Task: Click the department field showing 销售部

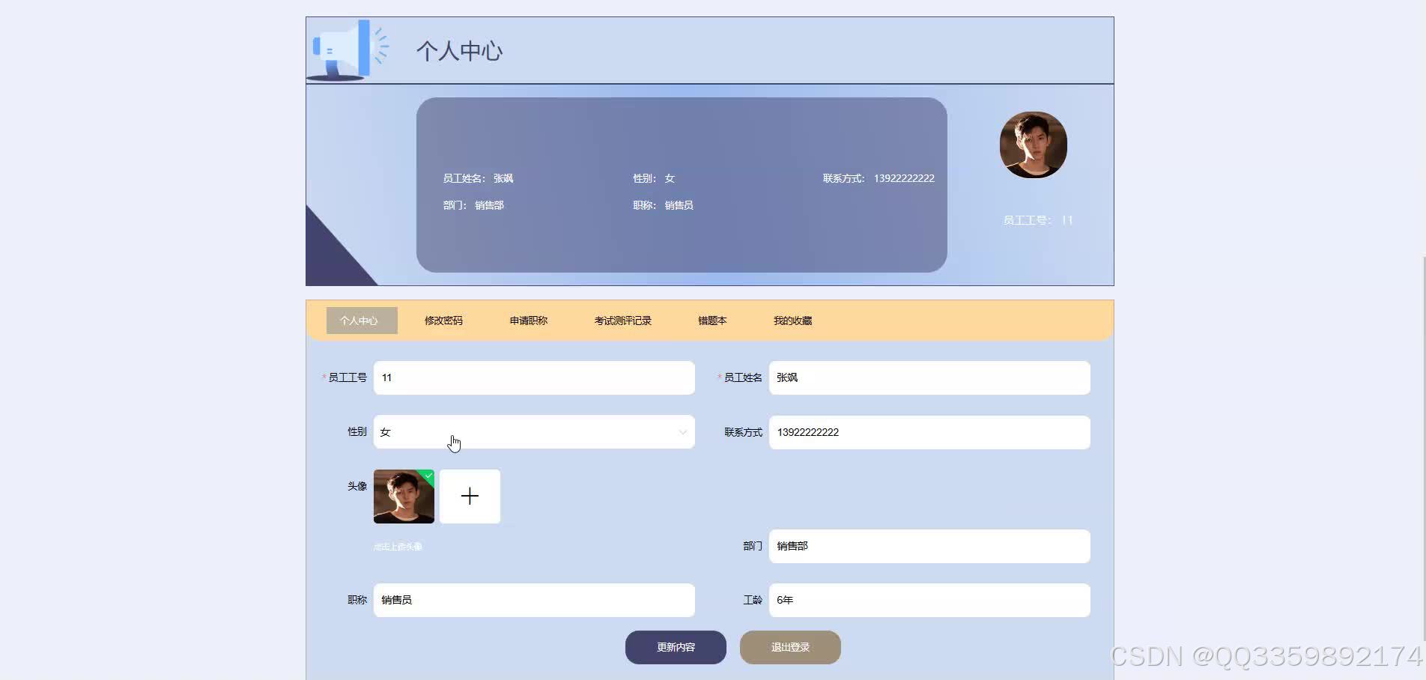Action: [929, 546]
